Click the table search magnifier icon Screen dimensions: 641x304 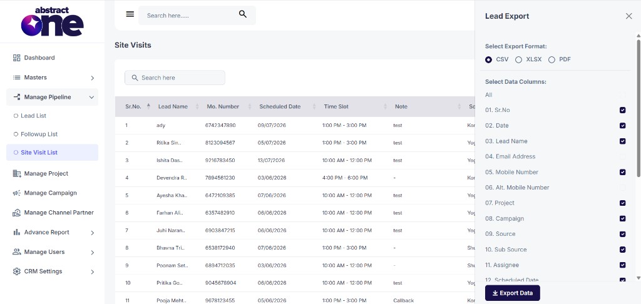tap(135, 78)
